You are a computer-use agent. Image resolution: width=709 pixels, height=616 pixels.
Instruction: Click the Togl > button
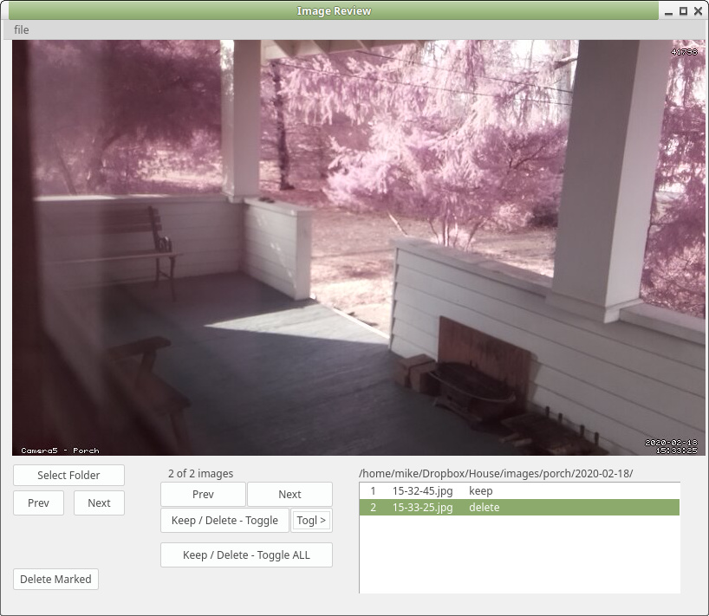point(310,521)
